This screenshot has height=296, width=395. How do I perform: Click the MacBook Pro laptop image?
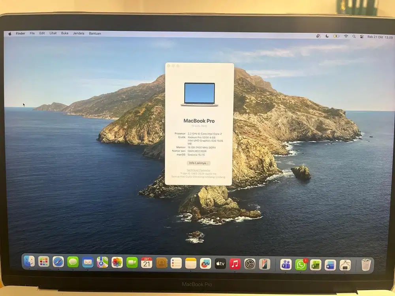[199, 94]
